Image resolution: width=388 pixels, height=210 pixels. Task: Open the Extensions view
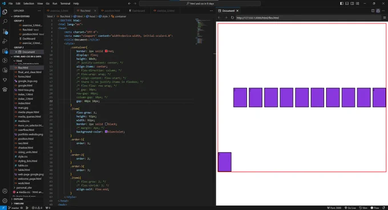5,51
